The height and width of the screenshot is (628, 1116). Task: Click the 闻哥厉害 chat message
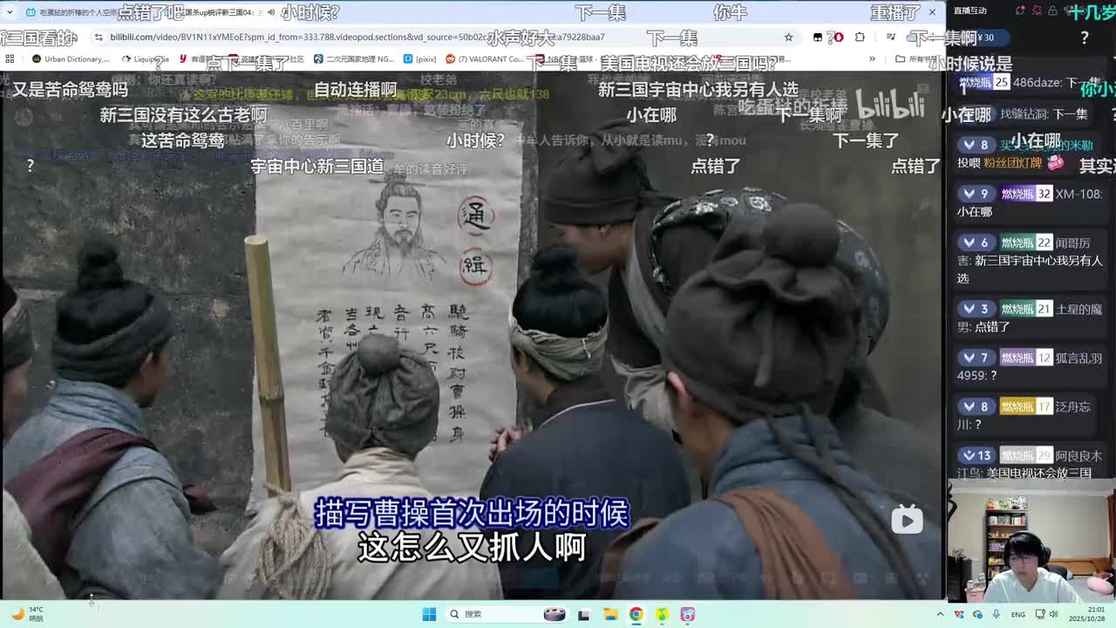tap(1031, 260)
